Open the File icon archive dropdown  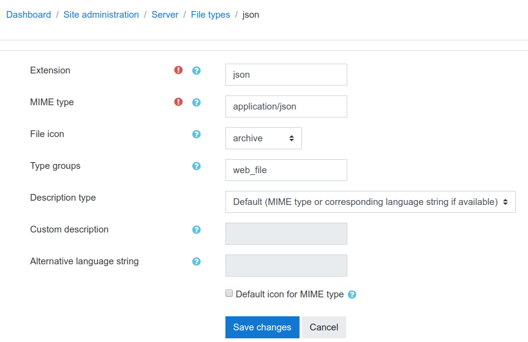263,138
